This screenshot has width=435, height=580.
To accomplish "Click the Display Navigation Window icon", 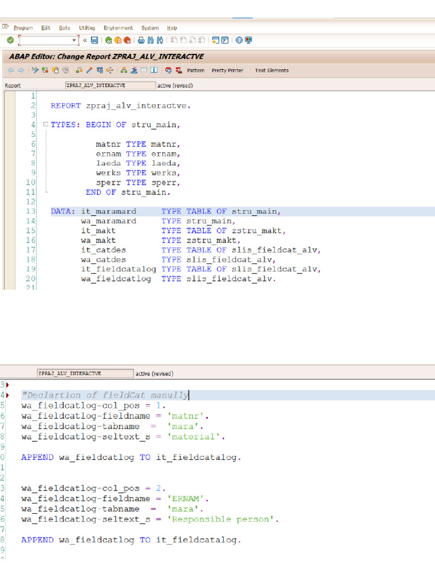I will [x=134, y=70].
